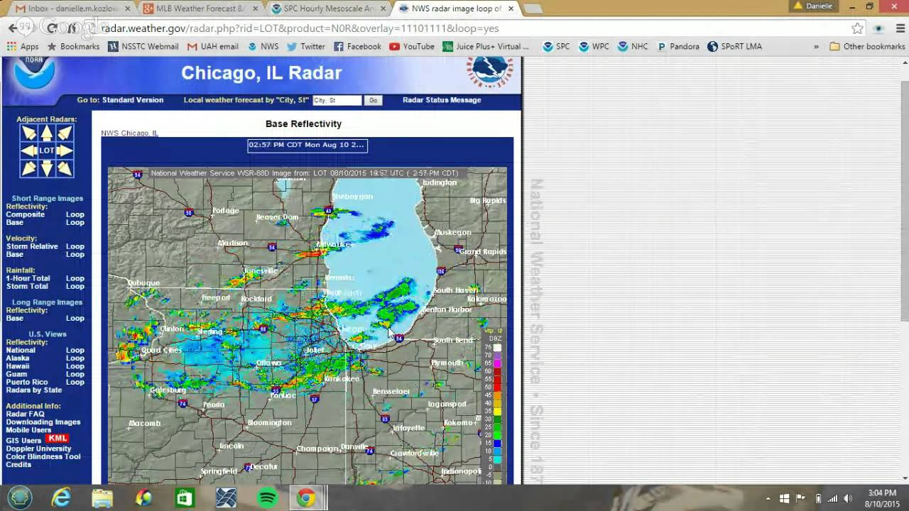Click the NOAA logo in page header
The width and height of the screenshot is (909, 511).
coord(33,72)
